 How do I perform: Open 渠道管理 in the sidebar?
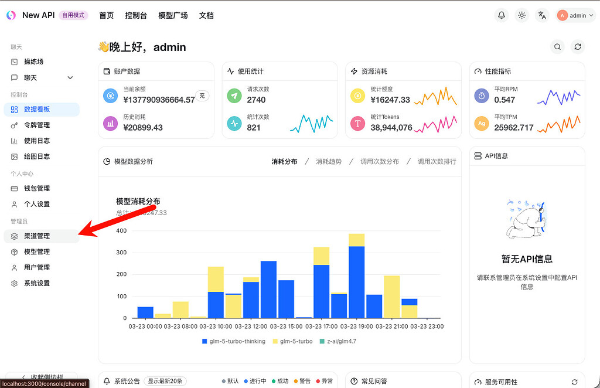coord(42,236)
